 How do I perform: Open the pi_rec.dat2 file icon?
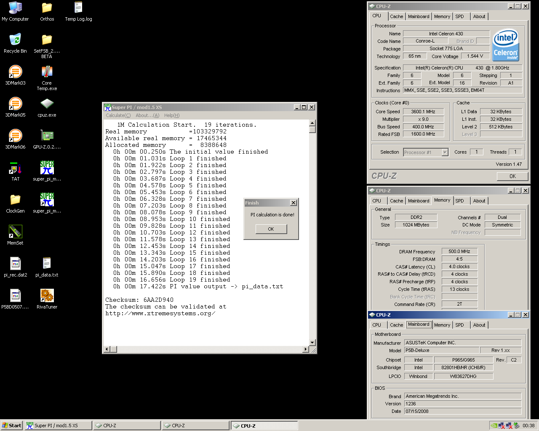pos(15,267)
